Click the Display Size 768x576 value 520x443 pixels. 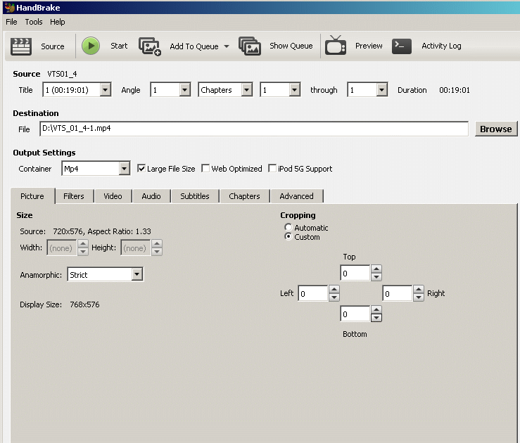84,304
